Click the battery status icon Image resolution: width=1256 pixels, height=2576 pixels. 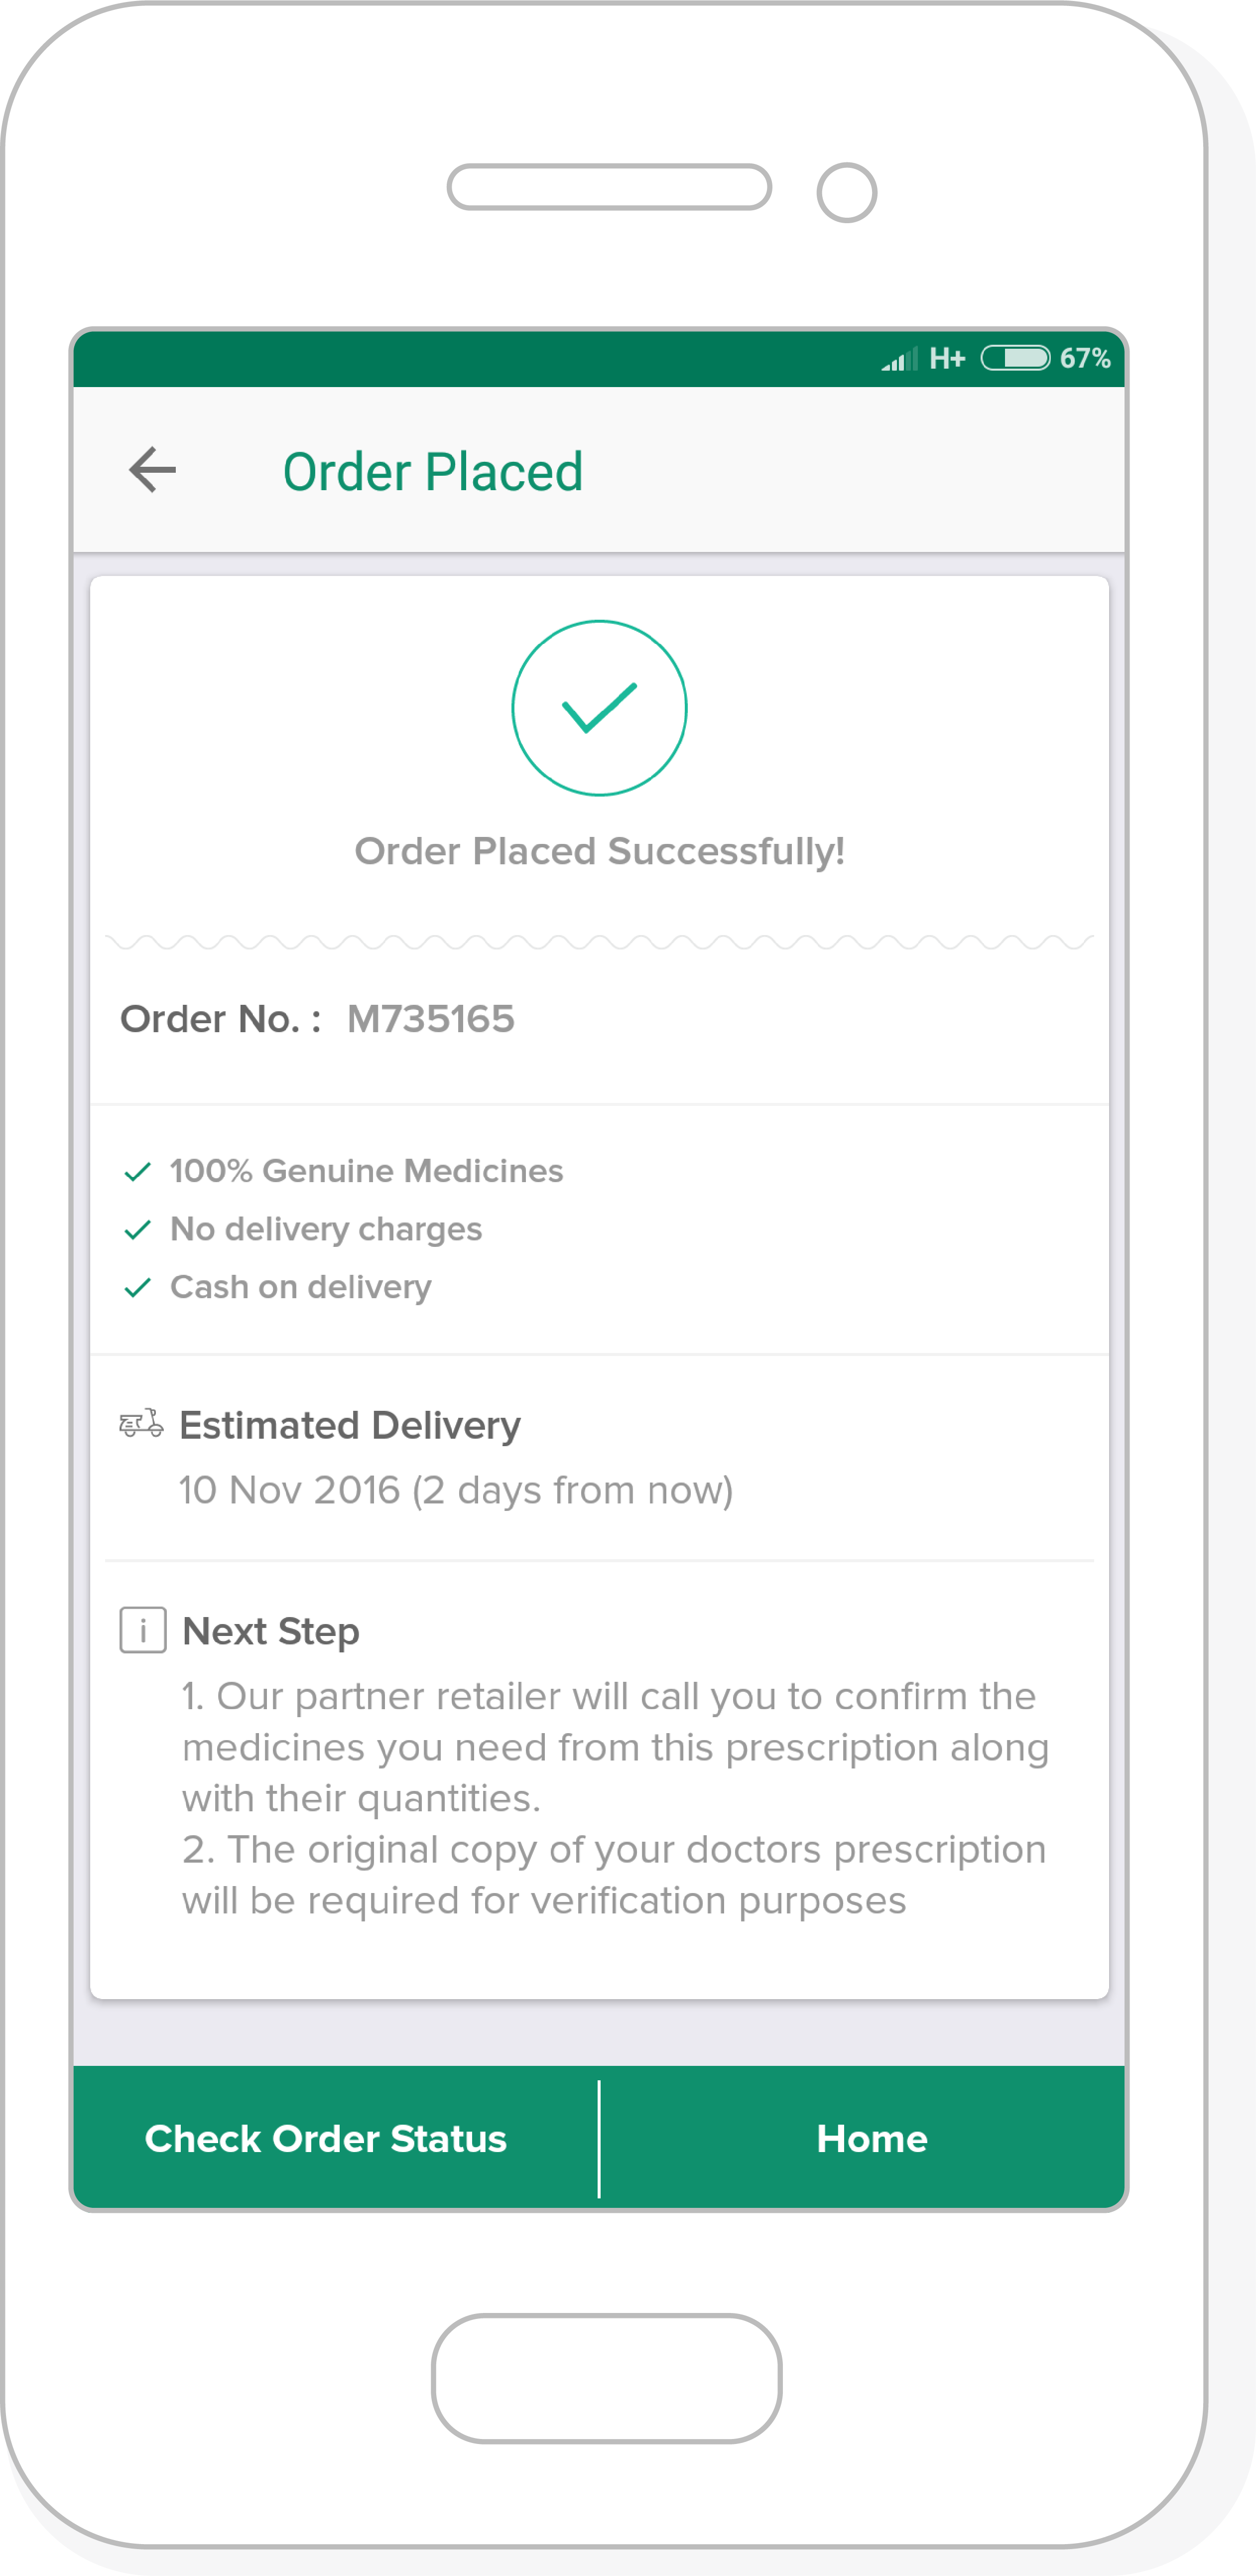coord(1015,358)
